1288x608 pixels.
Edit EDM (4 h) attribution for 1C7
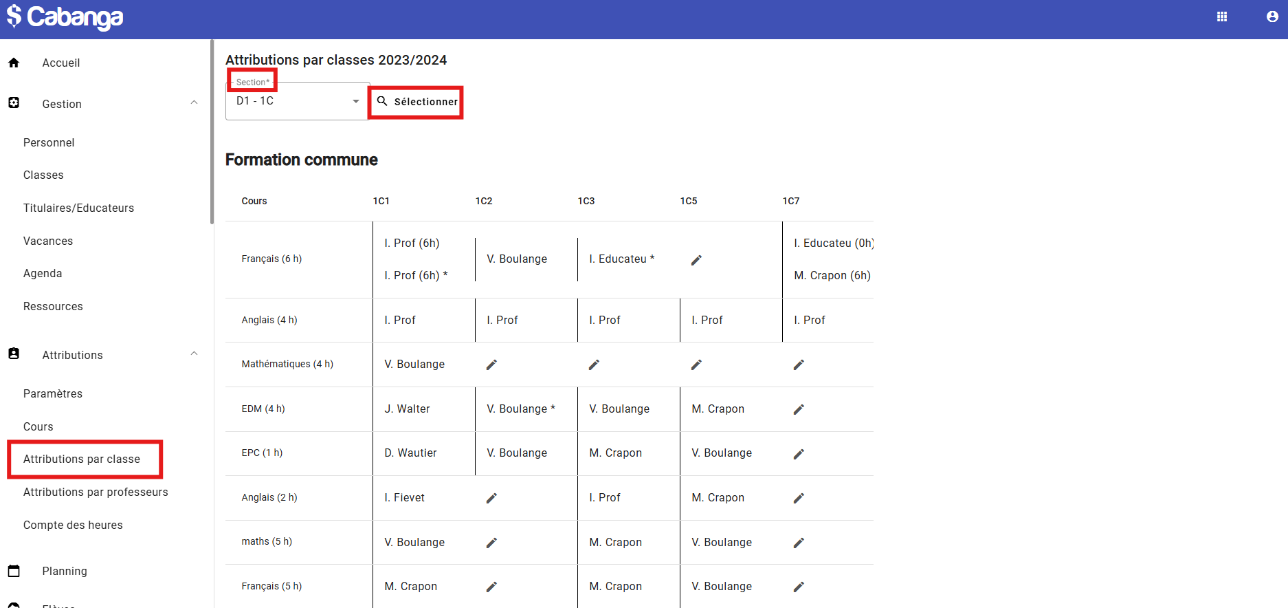pos(799,409)
